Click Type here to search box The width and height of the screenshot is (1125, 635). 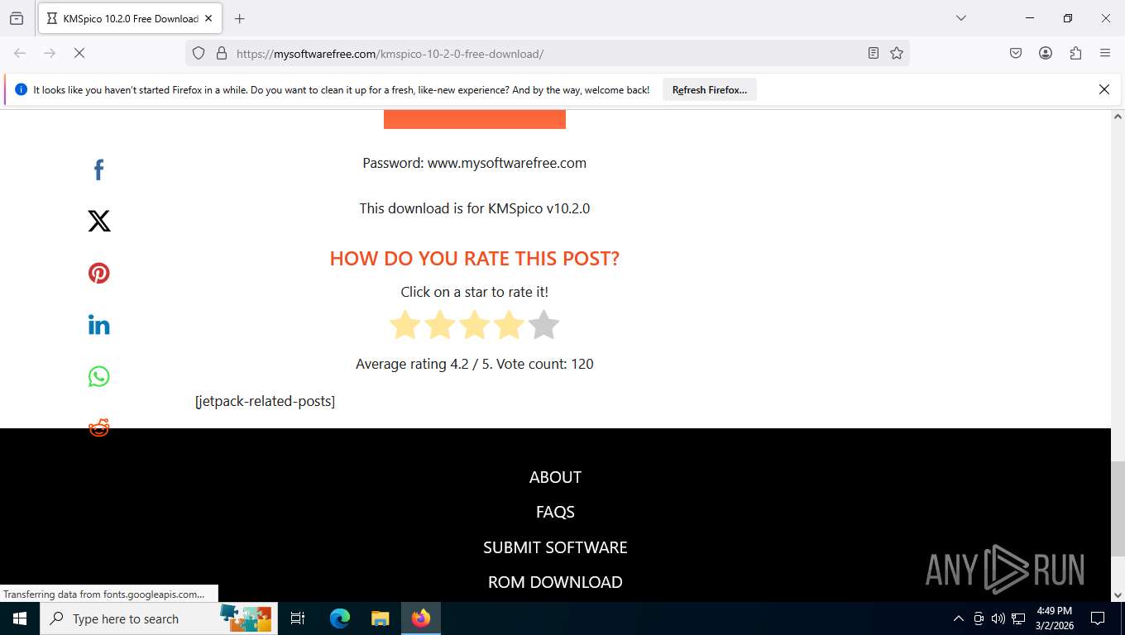[159, 618]
